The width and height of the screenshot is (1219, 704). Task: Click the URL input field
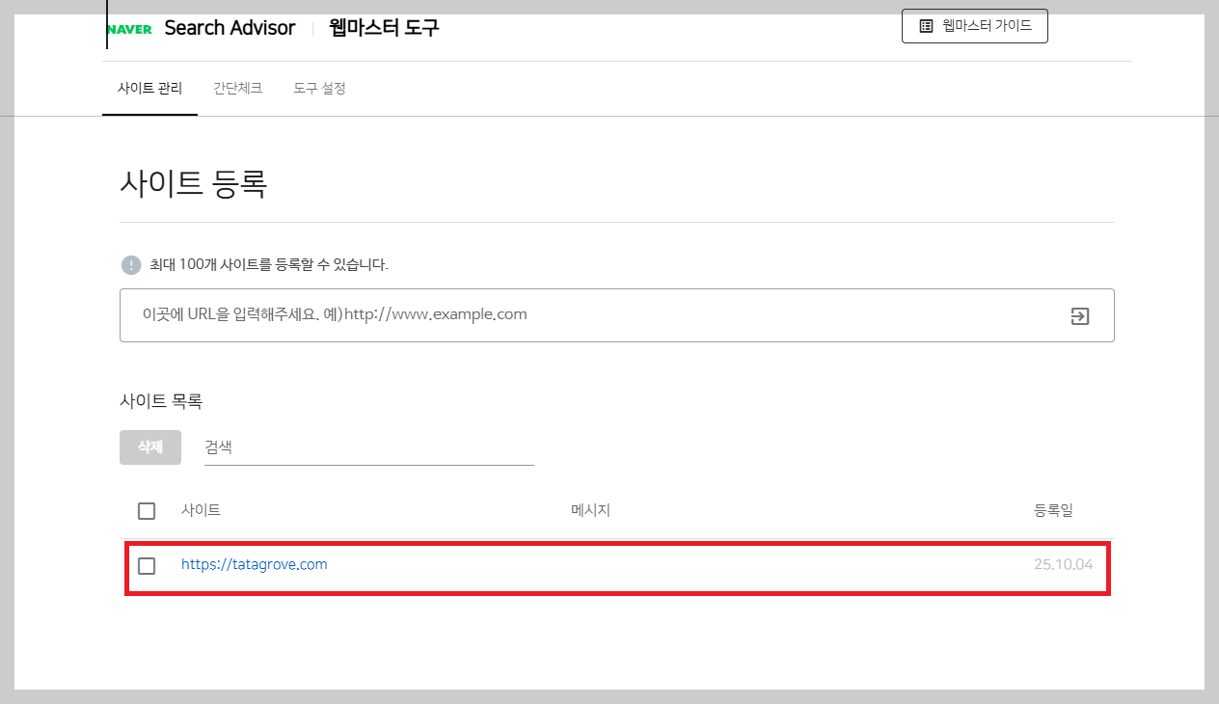pyautogui.click(x=482, y=314)
